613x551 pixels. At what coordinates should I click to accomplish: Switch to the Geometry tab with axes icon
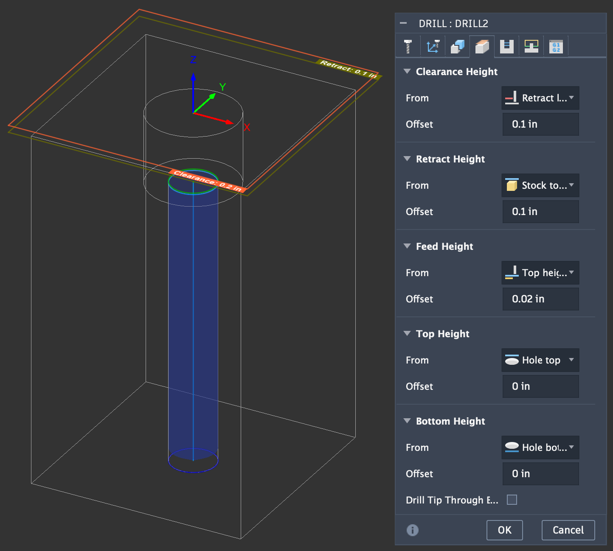tap(433, 46)
